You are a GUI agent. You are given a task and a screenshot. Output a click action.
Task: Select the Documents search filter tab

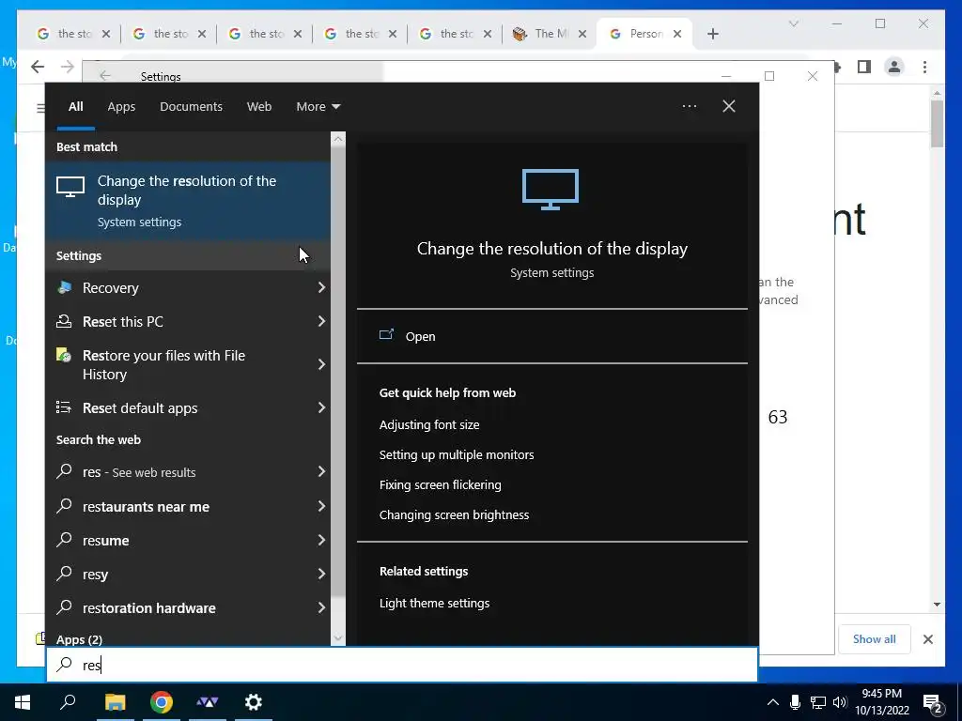pos(191,106)
